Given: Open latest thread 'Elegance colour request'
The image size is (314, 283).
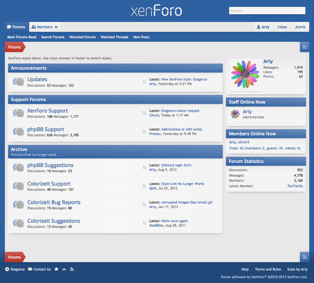Looking at the screenshot, I should 180,111.
